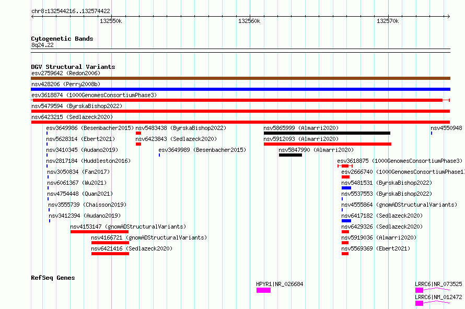
Task: Click esv3618875 (1000GenomesConsortiumPhase3) label
Action: [400, 161]
